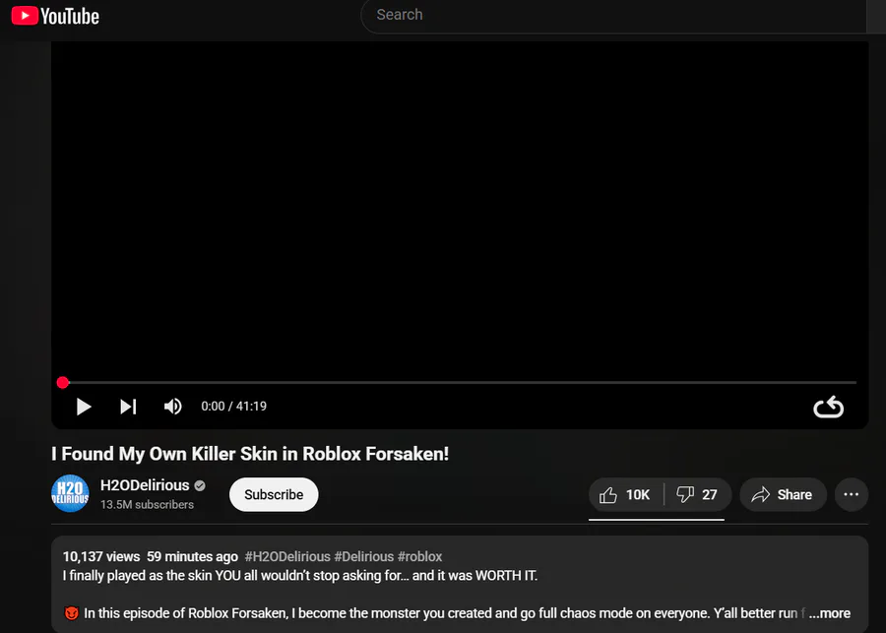Click the video progress track midway

tap(460, 383)
